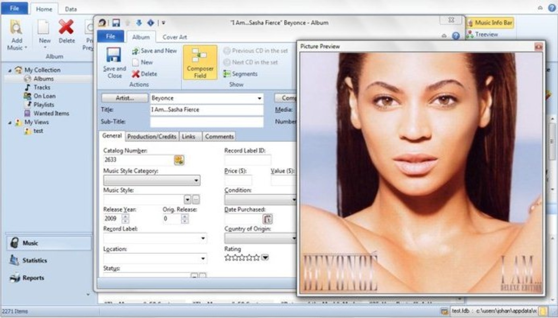Open the Music Style dropdown arrow
This screenshot has width=558, height=318.
[188, 200]
